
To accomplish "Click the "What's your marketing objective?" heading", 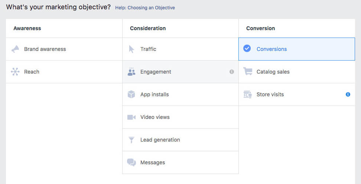I will pyautogui.click(x=58, y=7).
